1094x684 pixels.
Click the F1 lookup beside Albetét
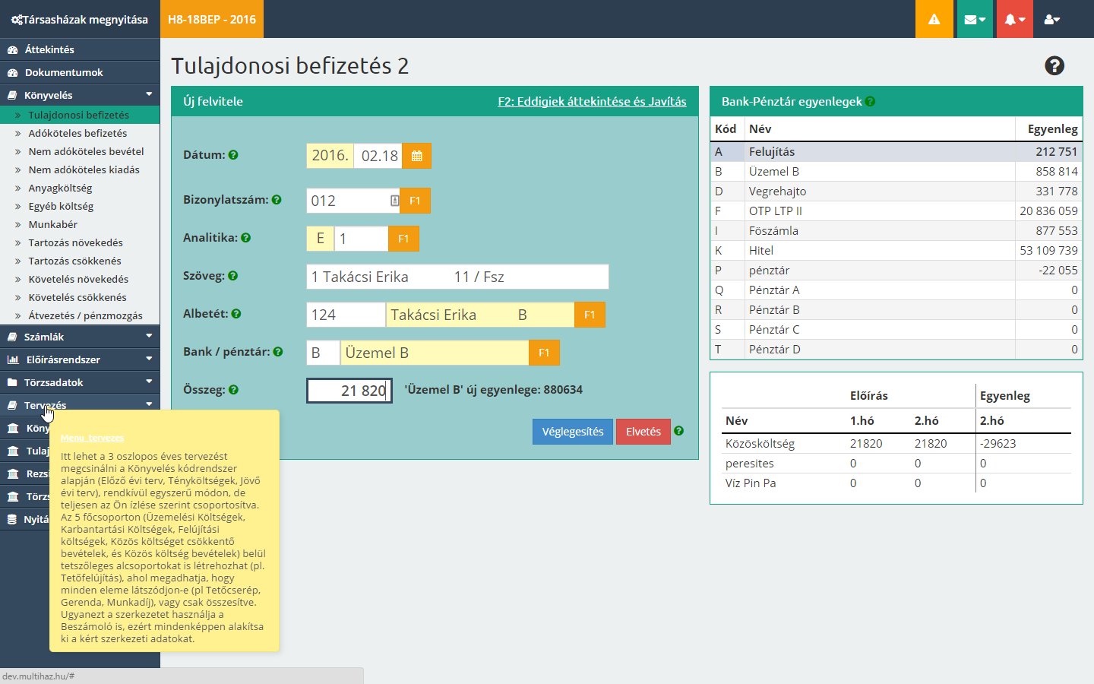pyautogui.click(x=590, y=315)
